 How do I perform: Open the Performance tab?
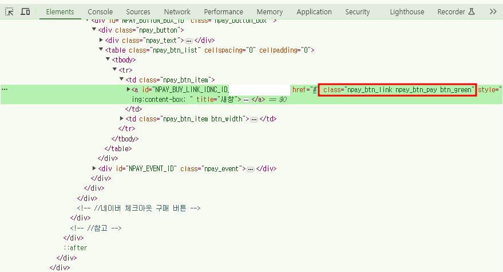[224, 12]
